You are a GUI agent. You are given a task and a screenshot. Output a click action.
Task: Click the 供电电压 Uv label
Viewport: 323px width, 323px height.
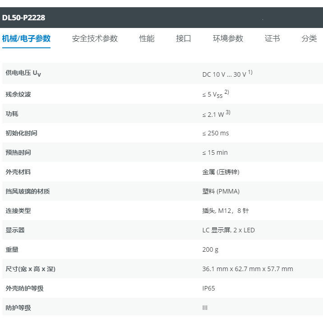coord(23,73)
